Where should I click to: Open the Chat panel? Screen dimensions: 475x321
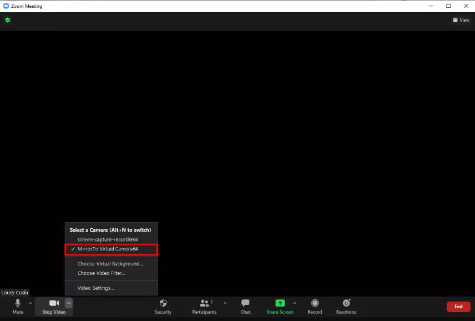[x=245, y=307]
